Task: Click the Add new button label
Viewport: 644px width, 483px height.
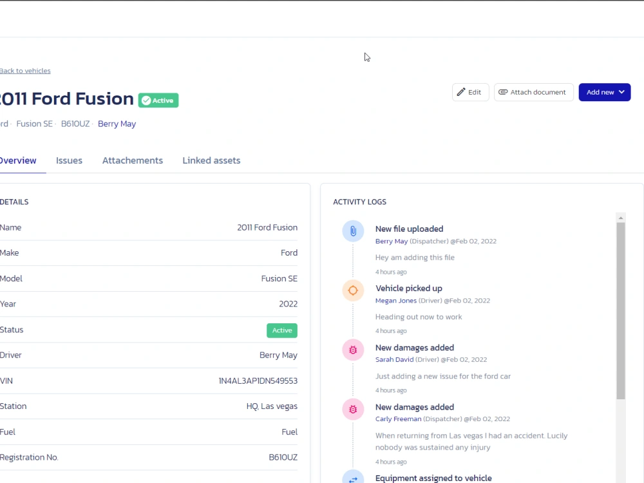Action: [x=600, y=92]
